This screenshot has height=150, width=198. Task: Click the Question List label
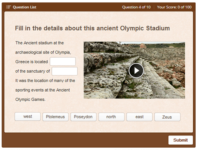(x=25, y=7)
